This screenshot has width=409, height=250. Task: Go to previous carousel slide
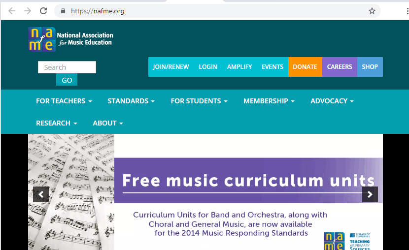(41, 194)
